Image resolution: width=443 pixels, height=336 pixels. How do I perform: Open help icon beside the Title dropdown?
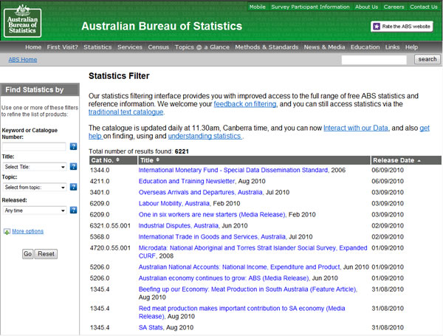(x=73, y=167)
